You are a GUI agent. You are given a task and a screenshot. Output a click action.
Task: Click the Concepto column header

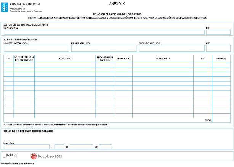(65, 59)
